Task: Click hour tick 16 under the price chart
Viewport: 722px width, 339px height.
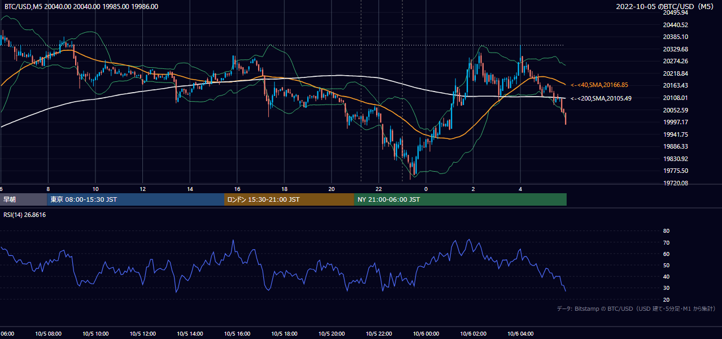Action: (237, 189)
